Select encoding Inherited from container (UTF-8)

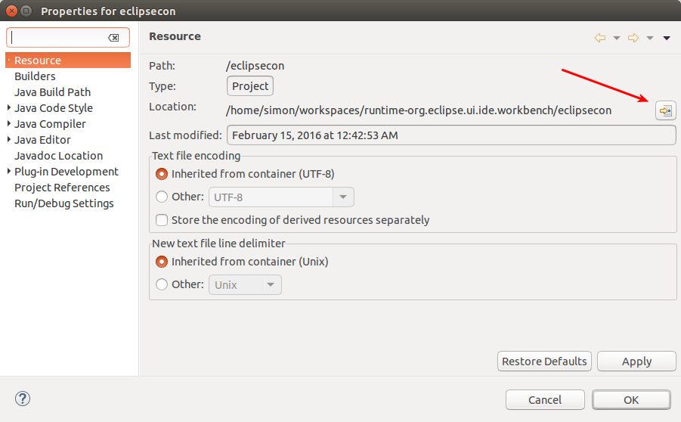pos(162,174)
